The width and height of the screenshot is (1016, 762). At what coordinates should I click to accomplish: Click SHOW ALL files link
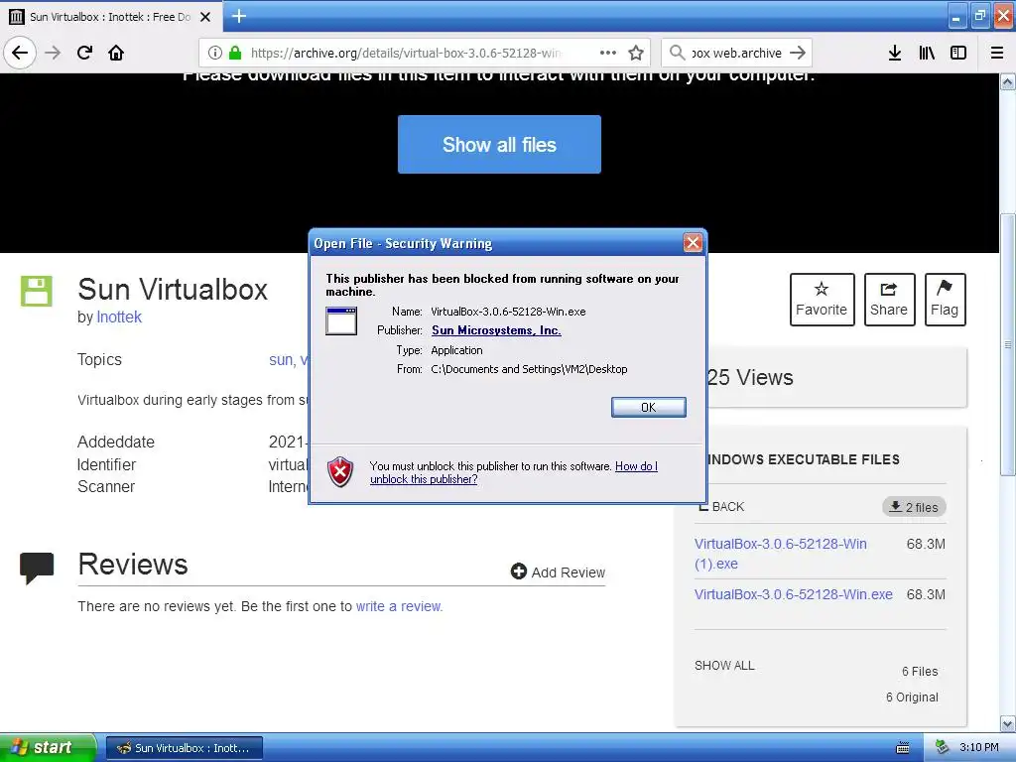tap(724, 666)
